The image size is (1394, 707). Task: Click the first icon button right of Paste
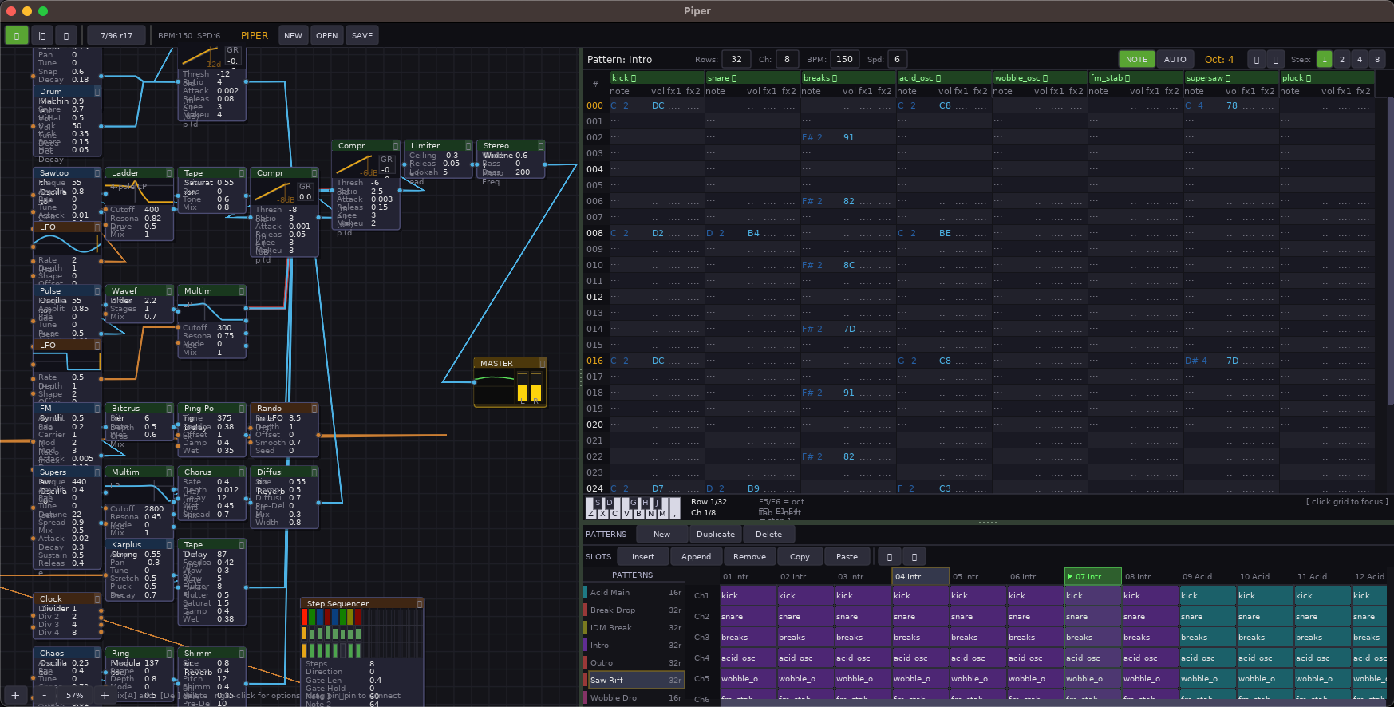click(x=889, y=557)
